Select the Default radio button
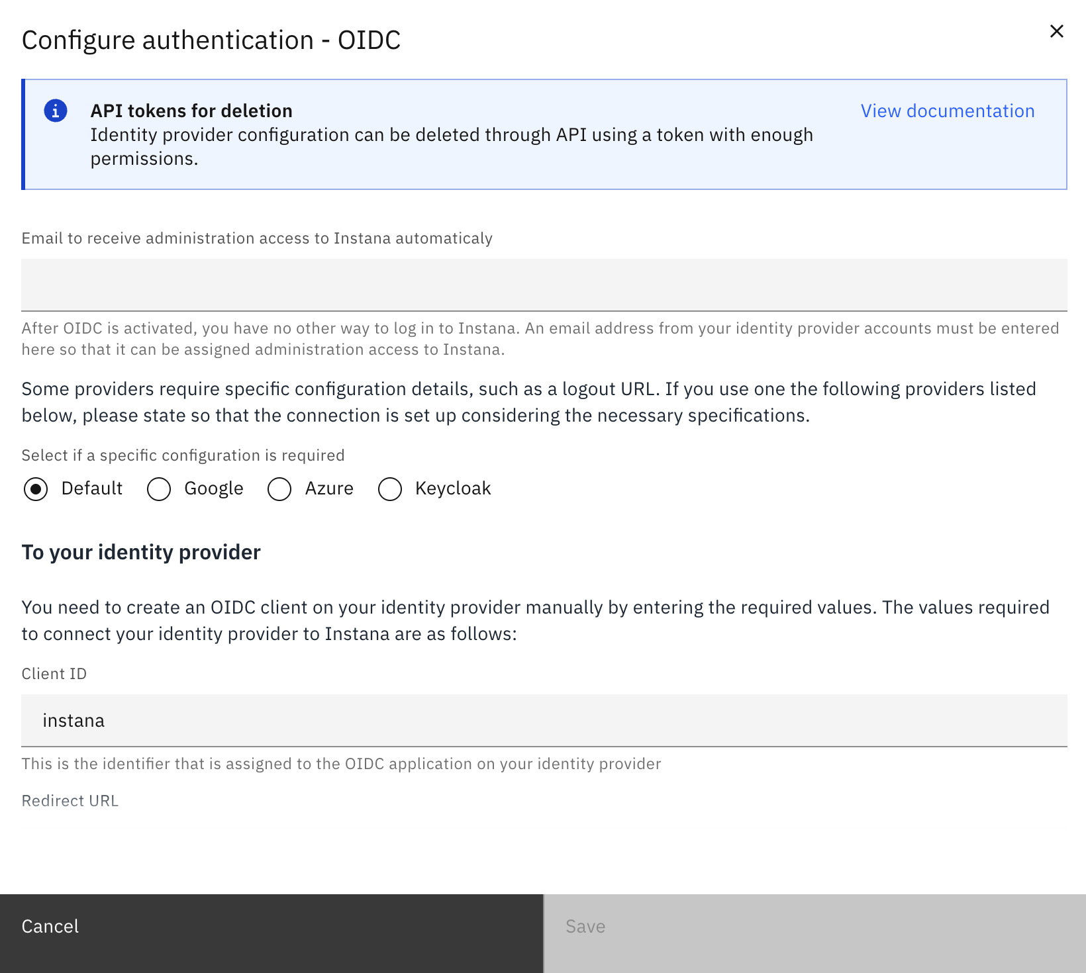The width and height of the screenshot is (1086, 973). pyautogui.click(x=36, y=489)
